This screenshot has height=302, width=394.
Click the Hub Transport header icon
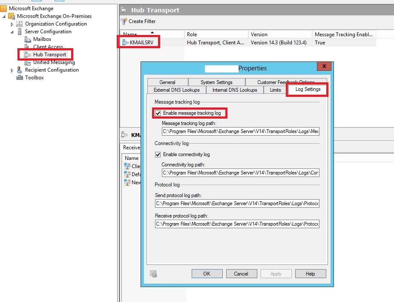[x=124, y=10]
